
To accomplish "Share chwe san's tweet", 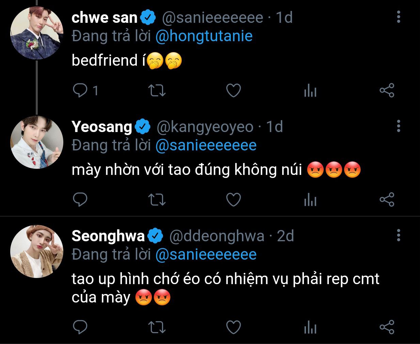I will pyautogui.click(x=387, y=91).
